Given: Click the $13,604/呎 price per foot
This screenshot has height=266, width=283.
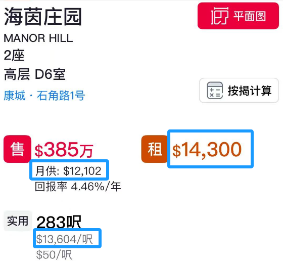Looking at the screenshot, I should pos(65,239).
